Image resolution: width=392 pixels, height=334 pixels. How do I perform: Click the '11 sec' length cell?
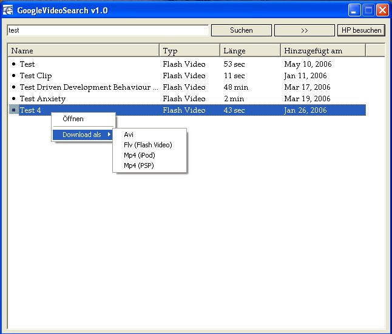234,75
